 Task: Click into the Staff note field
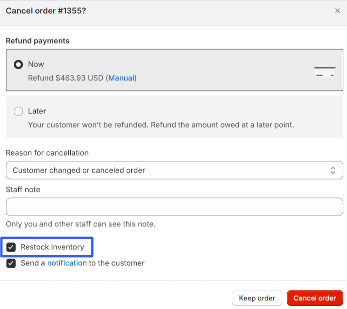click(174, 207)
